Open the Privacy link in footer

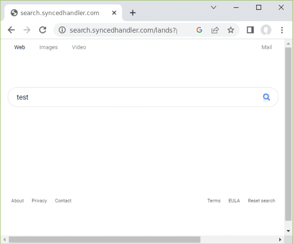pos(39,201)
